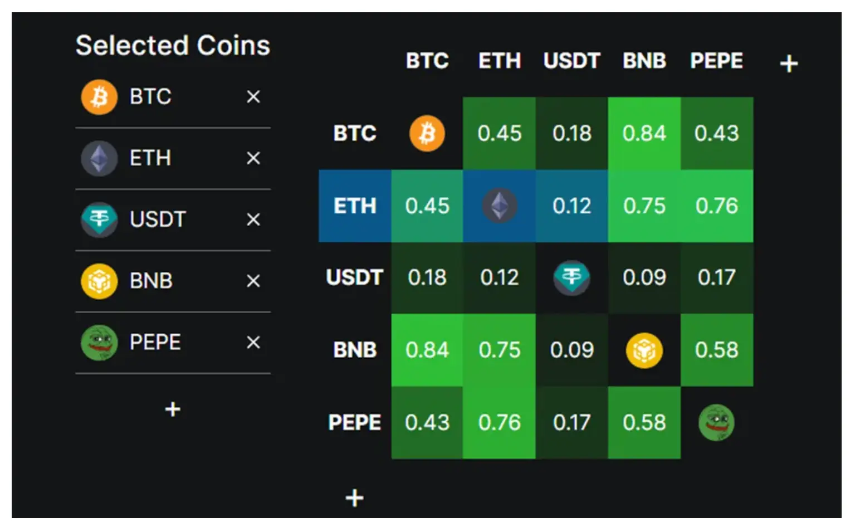Click the PEPE frog logo in matrix diagonal
860x527 pixels.
tap(716, 422)
